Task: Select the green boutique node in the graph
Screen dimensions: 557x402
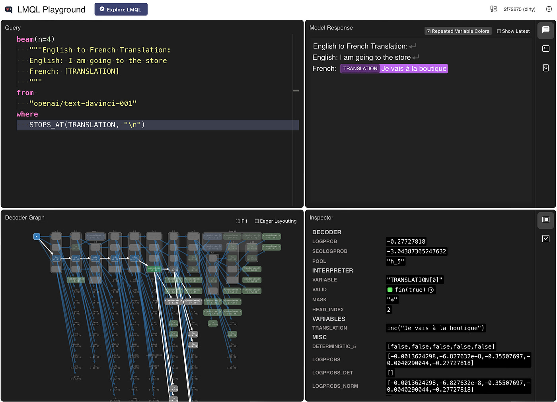Action: click(154, 269)
